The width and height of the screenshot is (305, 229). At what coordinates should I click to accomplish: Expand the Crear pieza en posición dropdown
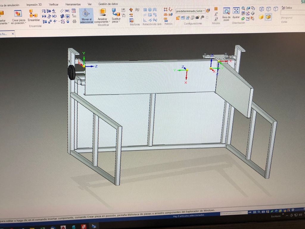(26, 23)
